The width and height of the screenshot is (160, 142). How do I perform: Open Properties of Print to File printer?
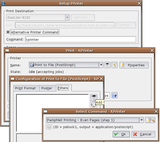tap(134, 65)
